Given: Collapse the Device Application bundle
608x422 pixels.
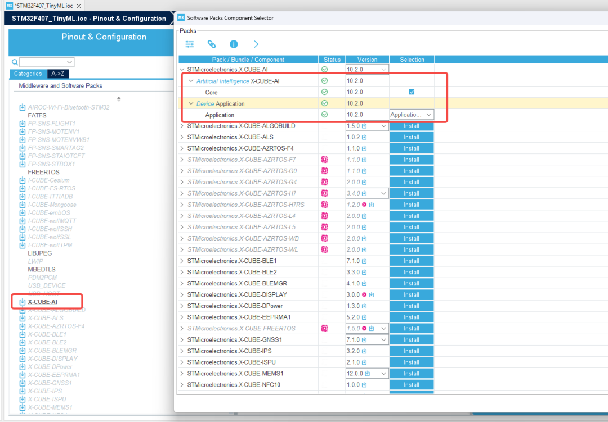Looking at the screenshot, I should tap(191, 103).
